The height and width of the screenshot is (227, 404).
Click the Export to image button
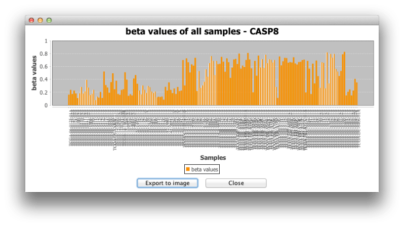coord(168,183)
